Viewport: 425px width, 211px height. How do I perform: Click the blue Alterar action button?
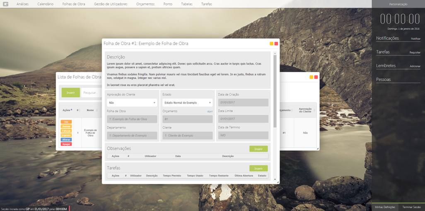tap(66, 140)
